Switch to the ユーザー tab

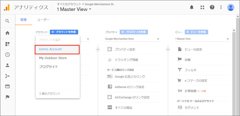[43, 20]
